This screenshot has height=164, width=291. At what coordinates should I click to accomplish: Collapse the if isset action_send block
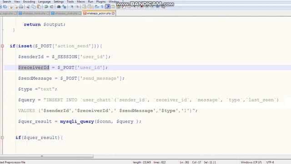pos(2,46)
